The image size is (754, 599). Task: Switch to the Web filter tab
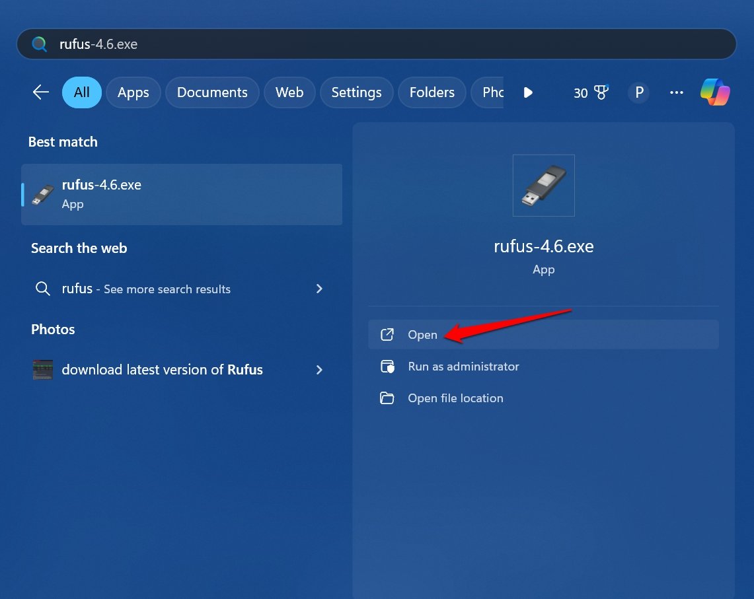pos(289,92)
